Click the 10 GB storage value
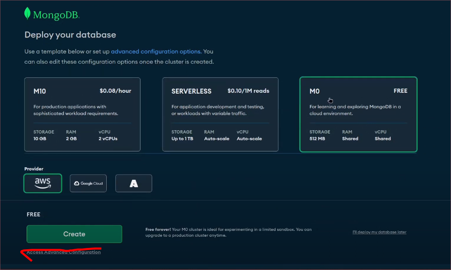 pos(40,139)
